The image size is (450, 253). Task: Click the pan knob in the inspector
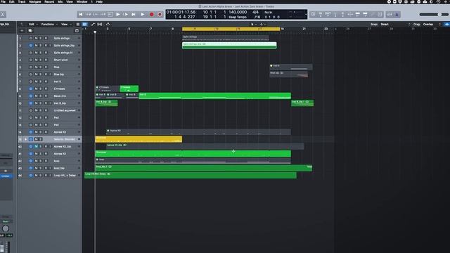[x=6, y=228]
